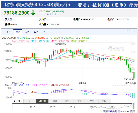Click the MACD value -3278.88

click(x=64, y=85)
